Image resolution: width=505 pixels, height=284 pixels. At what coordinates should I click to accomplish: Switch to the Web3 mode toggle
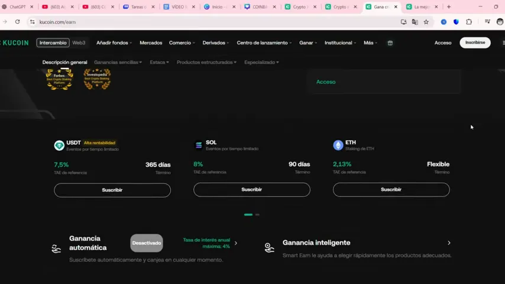(x=79, y=43)
